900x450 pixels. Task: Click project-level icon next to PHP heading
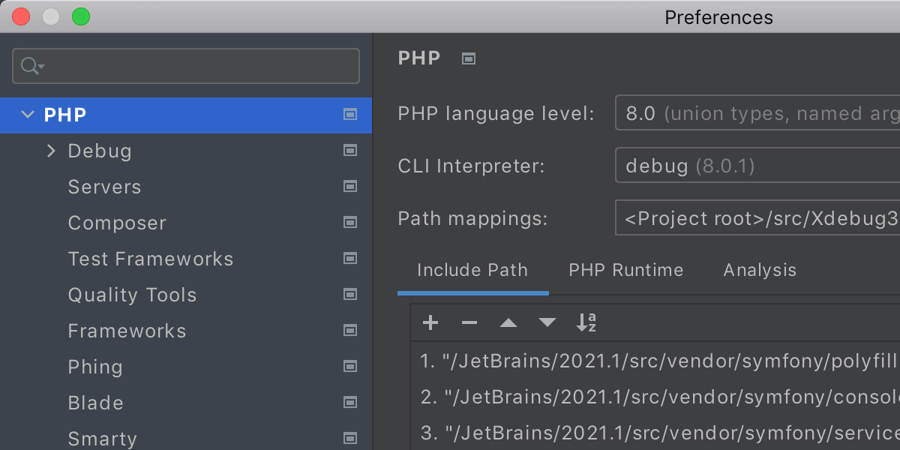[469, 58]
